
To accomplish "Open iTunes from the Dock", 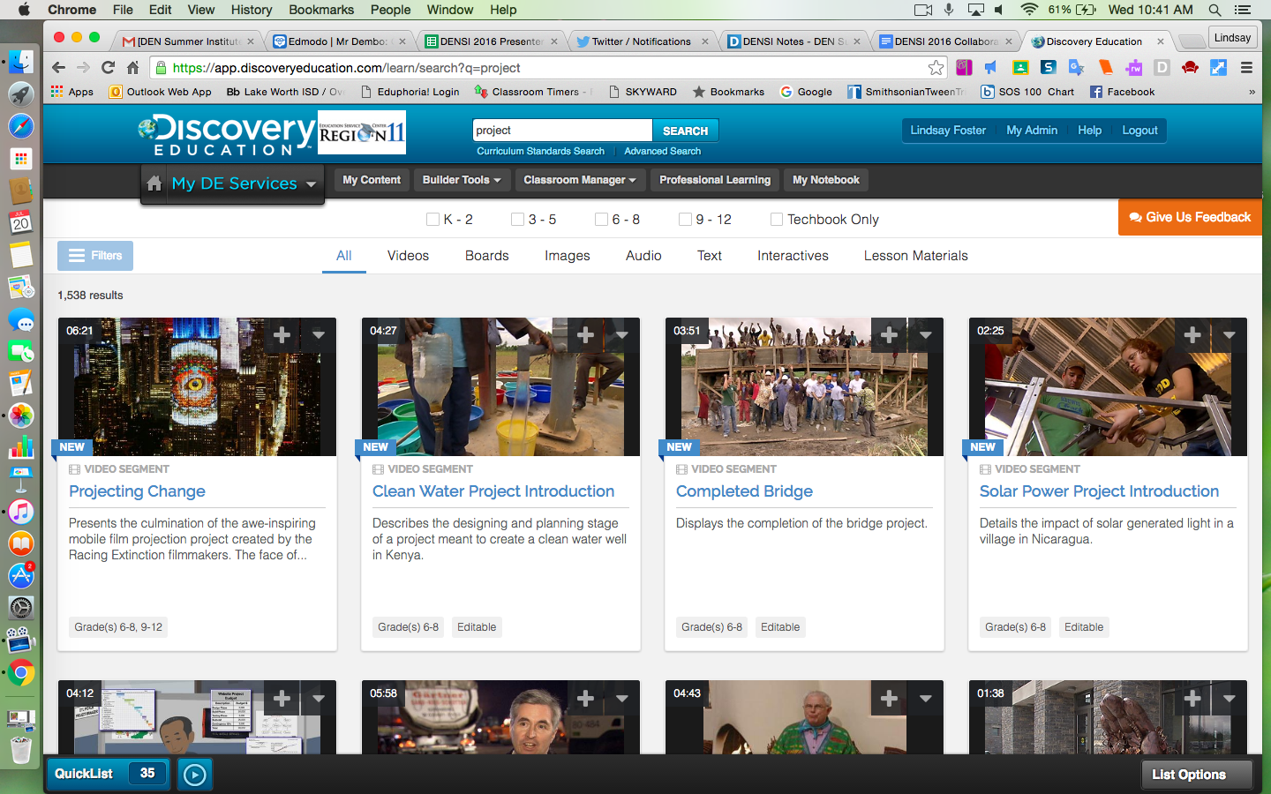I will (x=21, y=512).
